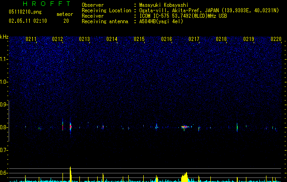
Task: Click the 0.8 kHz axis label
Action: point(4,127)
